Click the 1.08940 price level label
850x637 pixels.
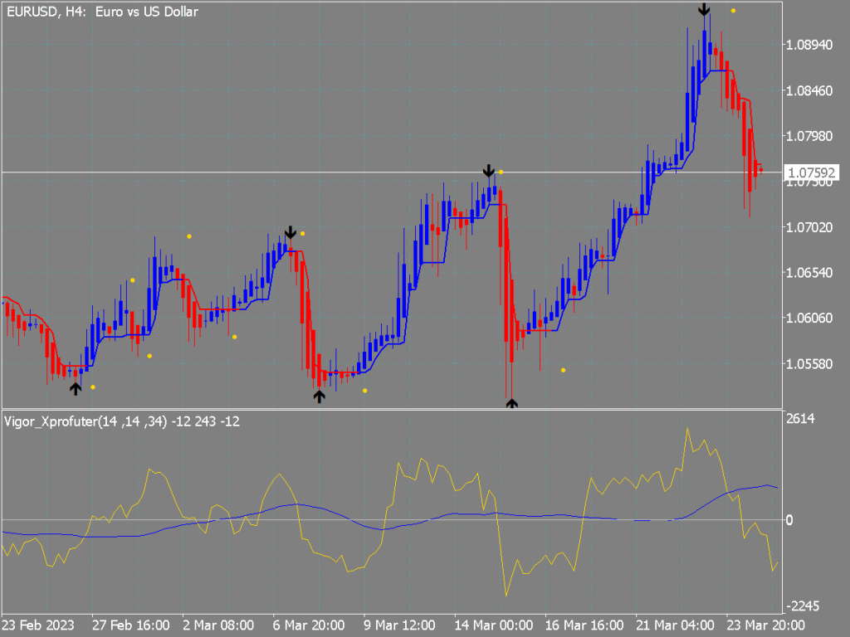809,45
